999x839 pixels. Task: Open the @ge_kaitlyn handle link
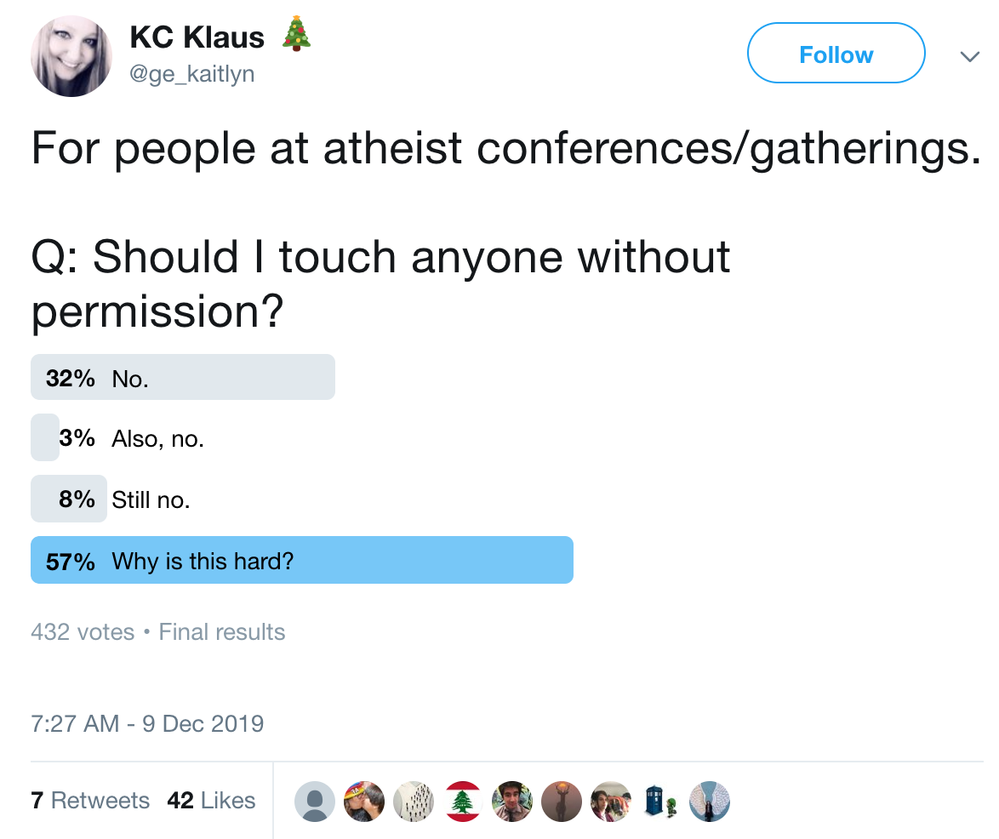click(192, 75)
